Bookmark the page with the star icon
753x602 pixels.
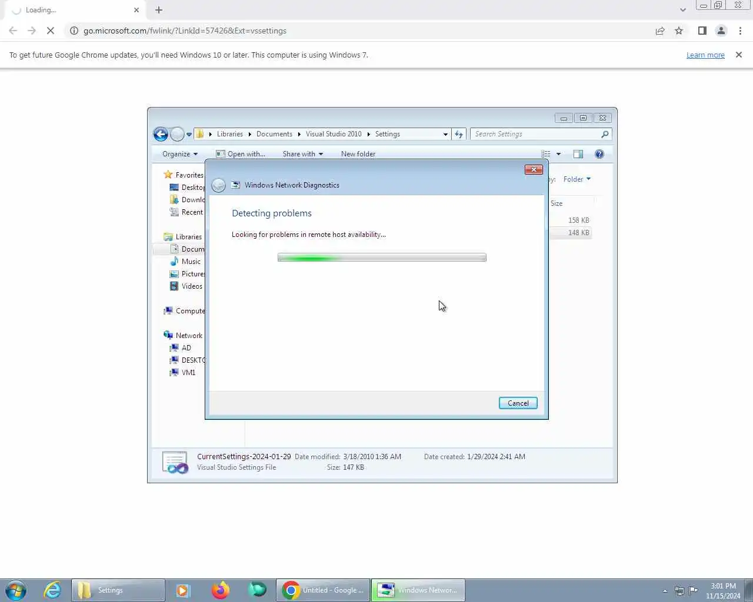tap(679, 31)
